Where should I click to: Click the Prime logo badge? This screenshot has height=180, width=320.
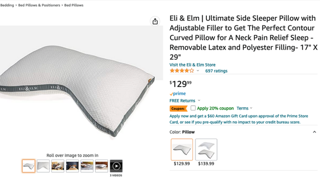pos(178,93)
